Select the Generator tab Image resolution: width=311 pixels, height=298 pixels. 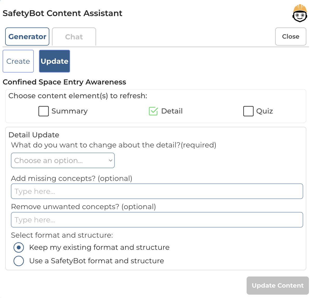pos(27,37)
